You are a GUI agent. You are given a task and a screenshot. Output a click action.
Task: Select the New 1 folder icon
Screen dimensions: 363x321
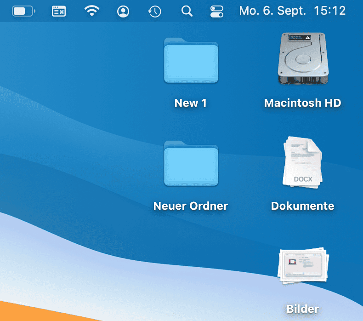tap(191, 61)
